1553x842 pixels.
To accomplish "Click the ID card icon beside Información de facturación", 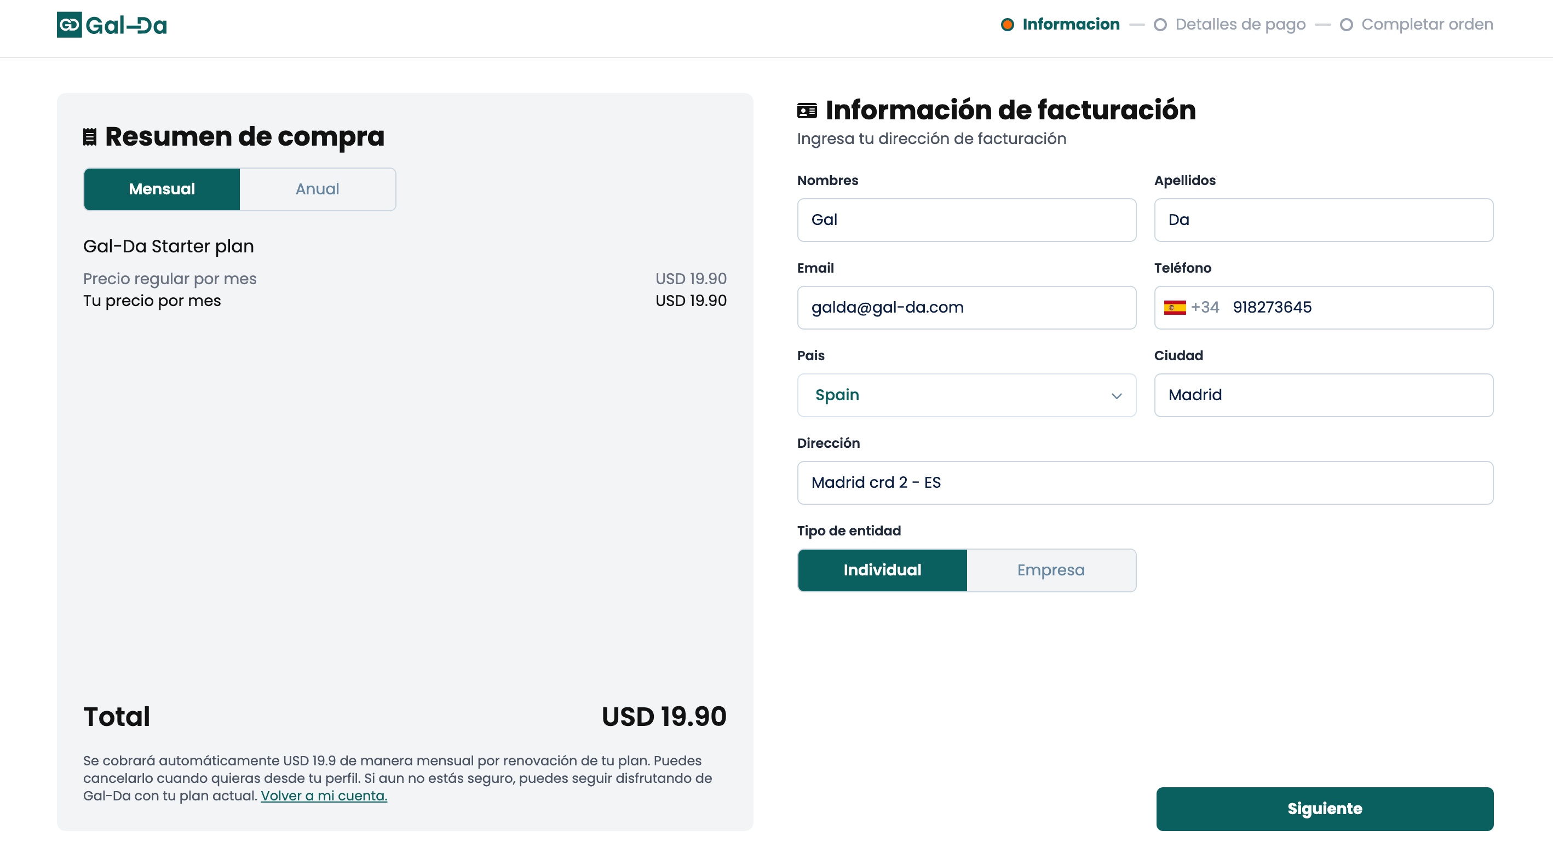I will click(x=807, y=111).
